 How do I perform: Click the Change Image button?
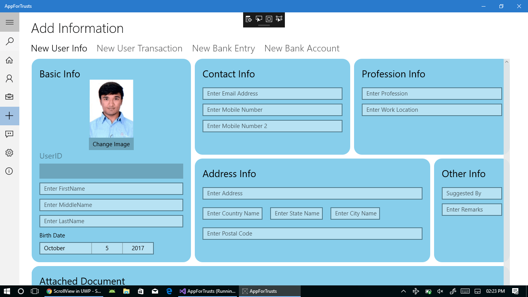pyautogui.click(x=111, y=144)
